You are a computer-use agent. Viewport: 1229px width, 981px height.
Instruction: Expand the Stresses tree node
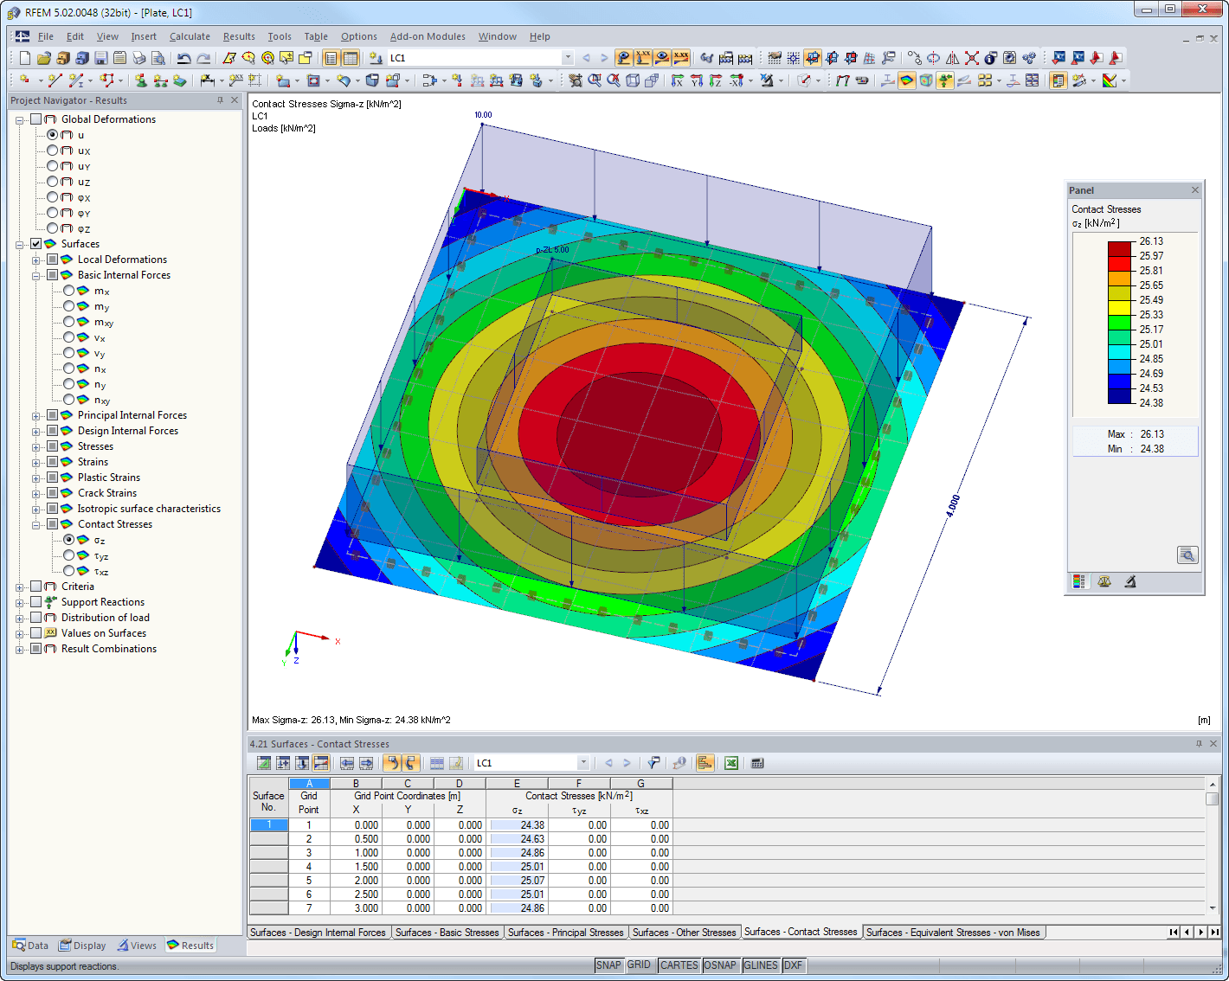36,446
